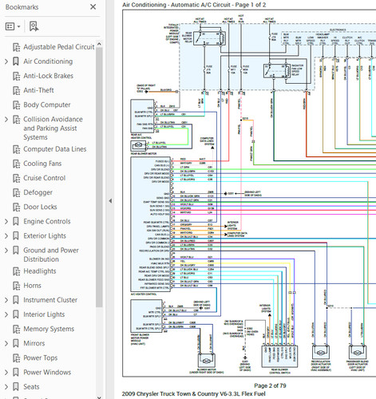Screen dimensions: 376x399
Task: Click the Cruise Control bookmark icon
Action: pyautogui.click(x=17, y=178)
